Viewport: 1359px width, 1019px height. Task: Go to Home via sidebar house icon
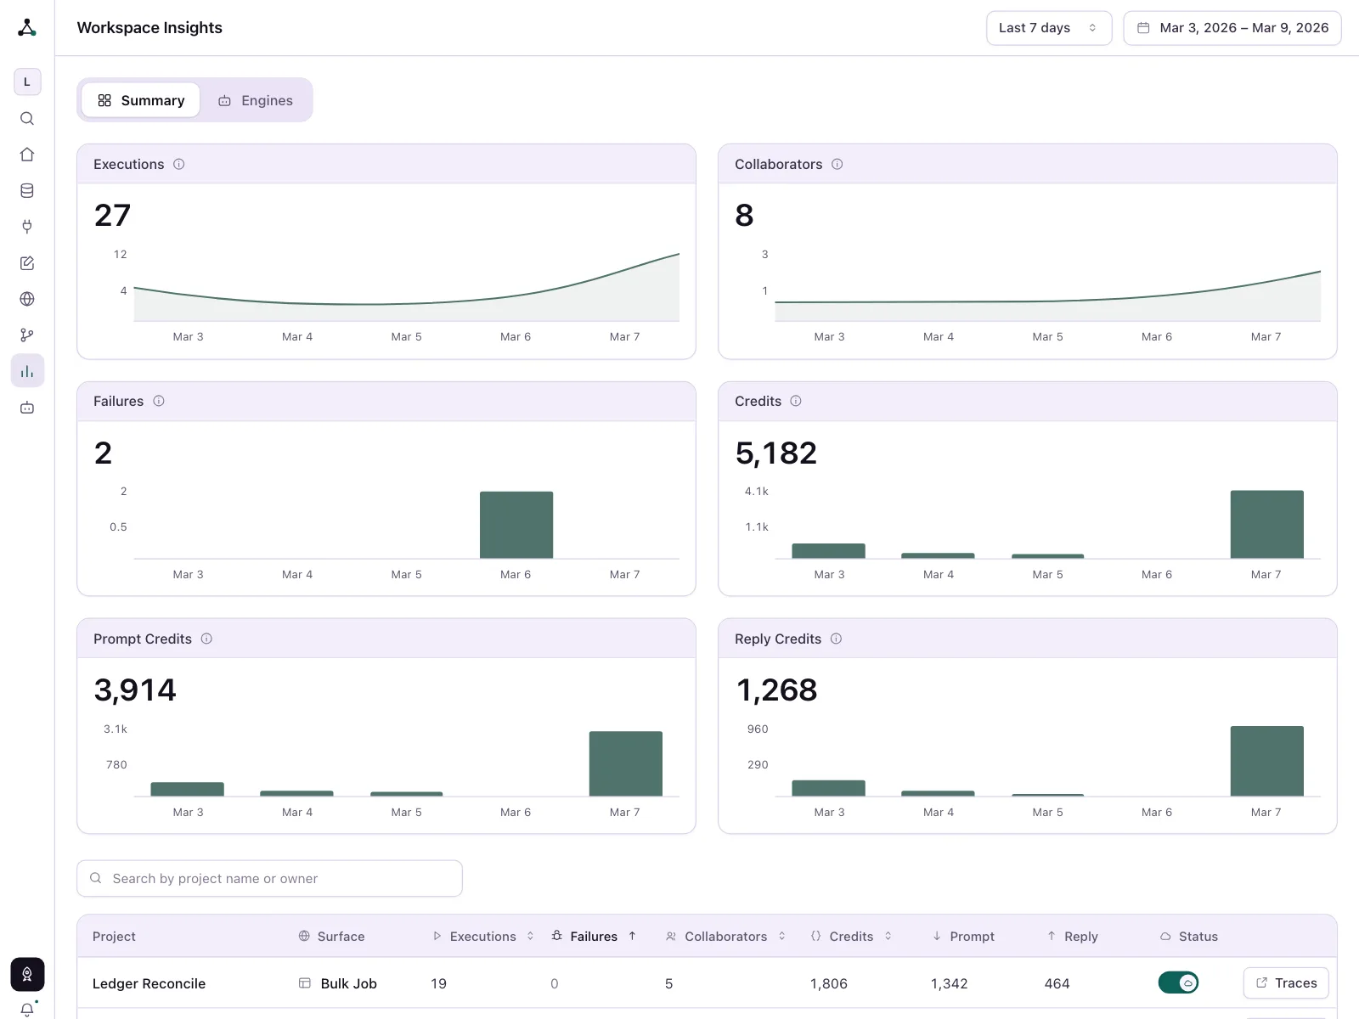click(27, 155)
